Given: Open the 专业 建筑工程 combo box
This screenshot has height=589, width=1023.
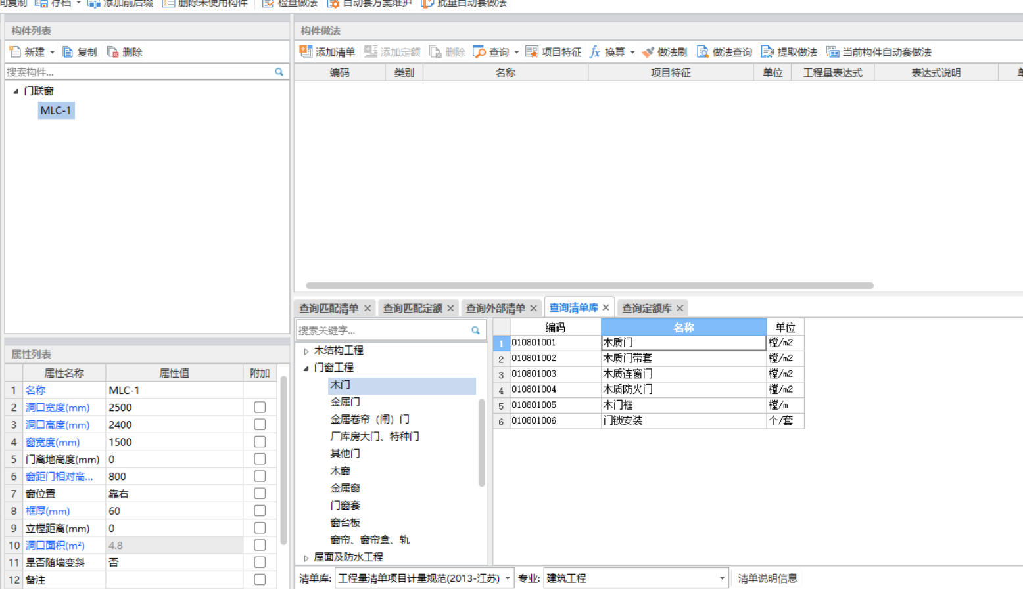Looking at the screenshot, I should (636, 578).
